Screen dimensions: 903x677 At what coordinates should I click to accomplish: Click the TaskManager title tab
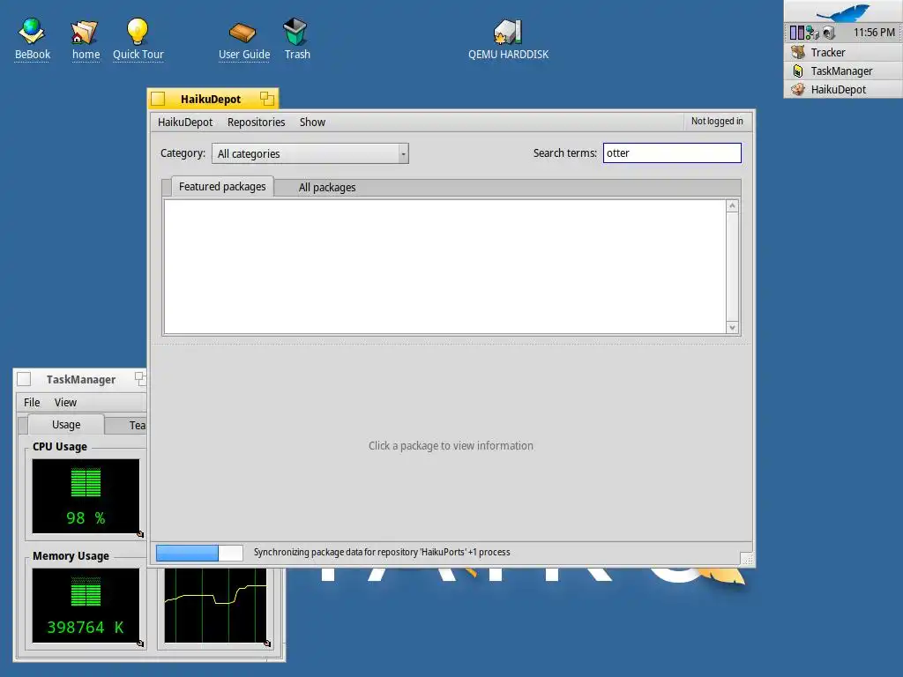pyautogui.click(x=80, y=379)
